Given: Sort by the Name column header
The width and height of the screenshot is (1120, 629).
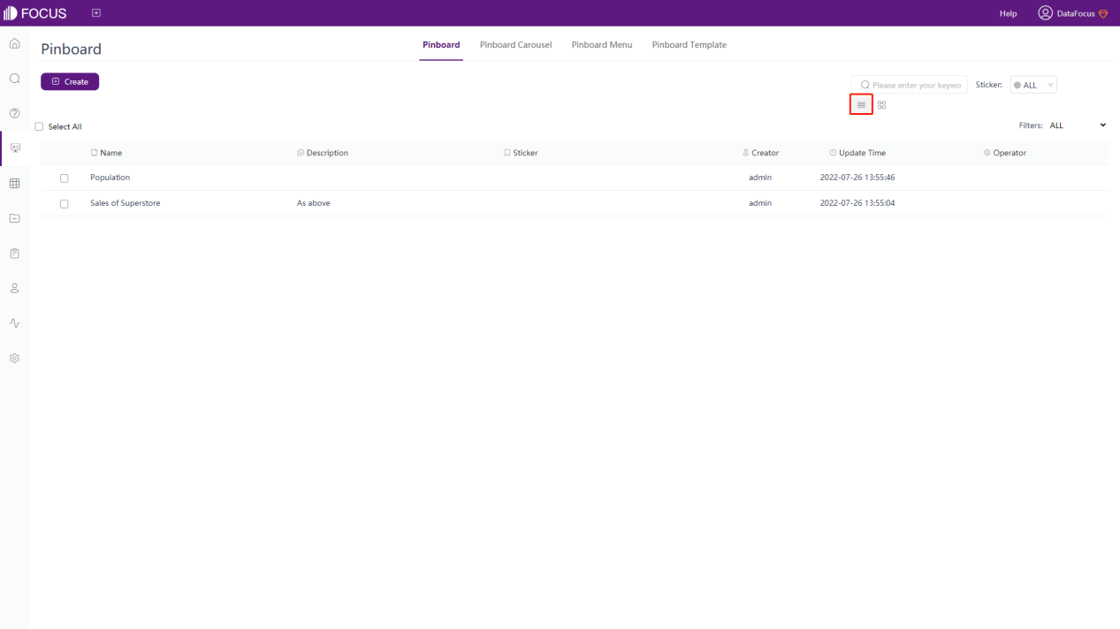Looking at the screenshot, I should coord(106,153).
